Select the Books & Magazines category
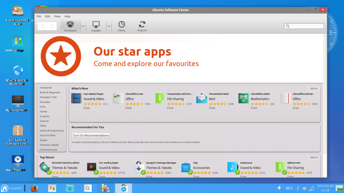 (x=50, y=92)
